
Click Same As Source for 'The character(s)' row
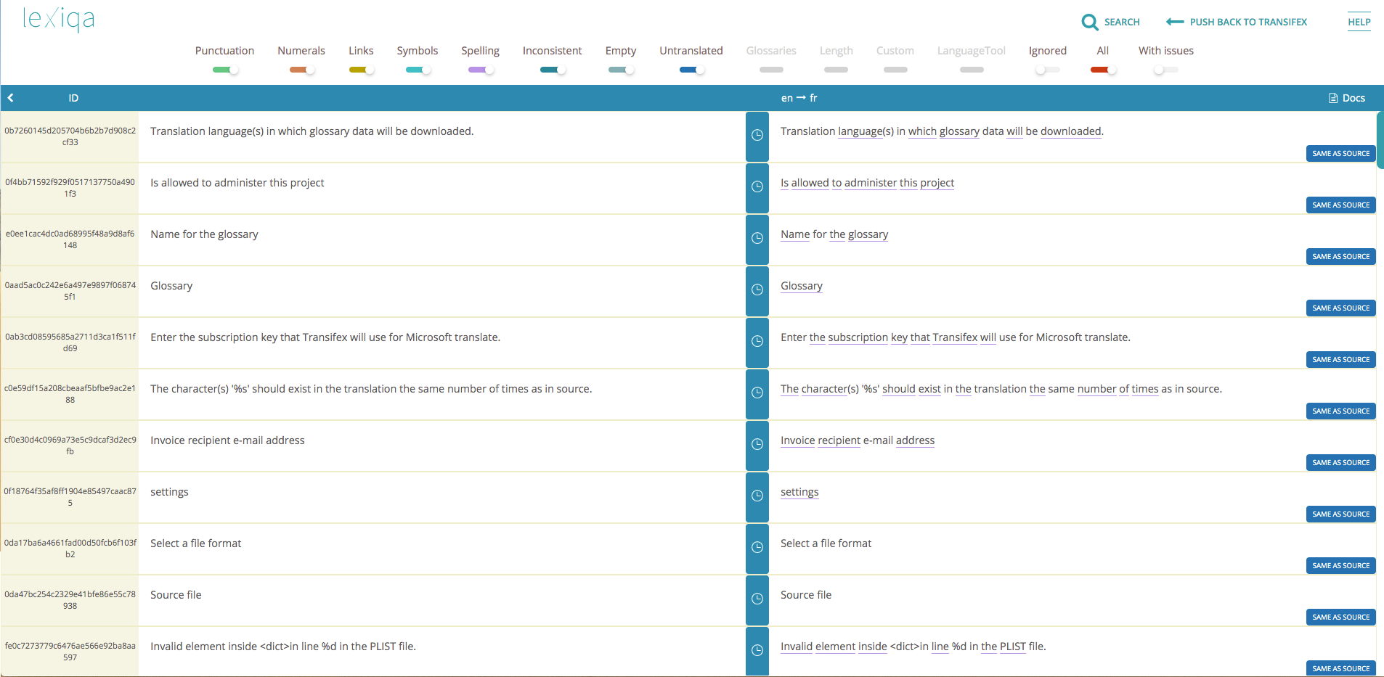tap(1340, 411)
